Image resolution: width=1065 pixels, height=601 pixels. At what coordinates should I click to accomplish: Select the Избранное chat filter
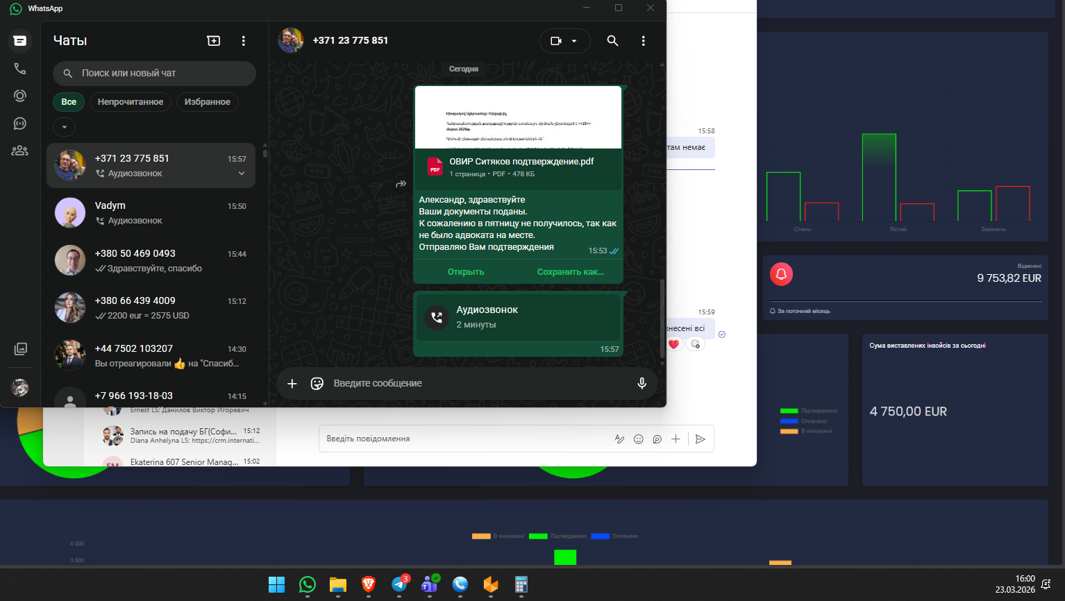click(208, 102)
